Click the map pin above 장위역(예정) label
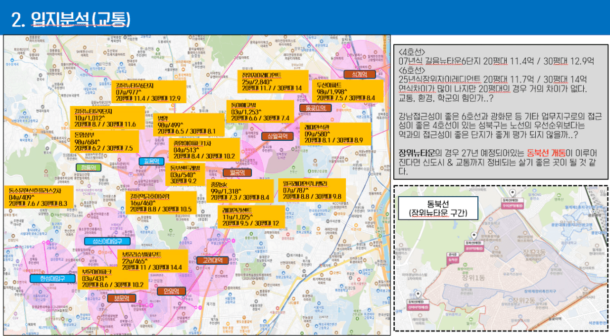The image size is (610, 336). pos(473,236)
